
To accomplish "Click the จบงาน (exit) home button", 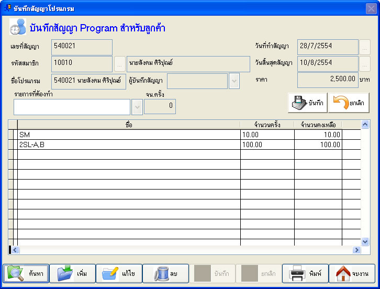I will pos(352,273).
